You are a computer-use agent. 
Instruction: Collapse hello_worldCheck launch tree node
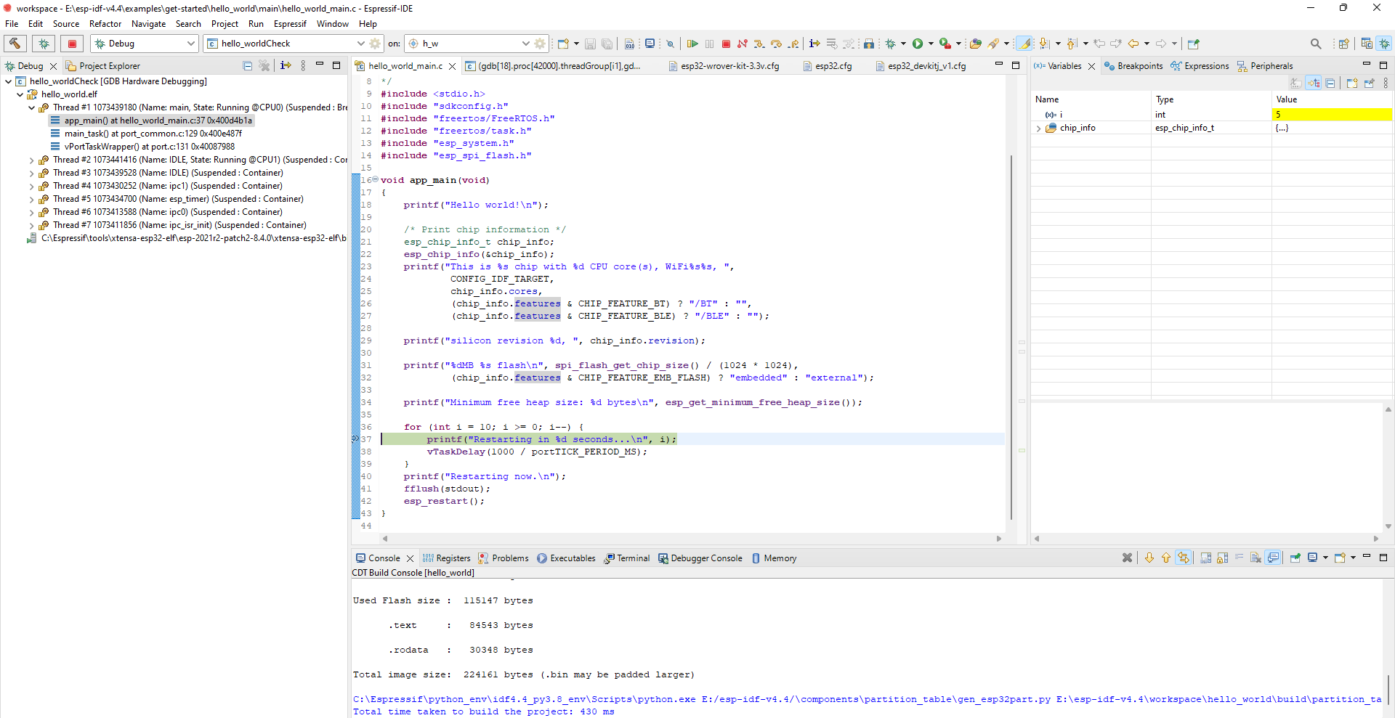coord(9,81)
